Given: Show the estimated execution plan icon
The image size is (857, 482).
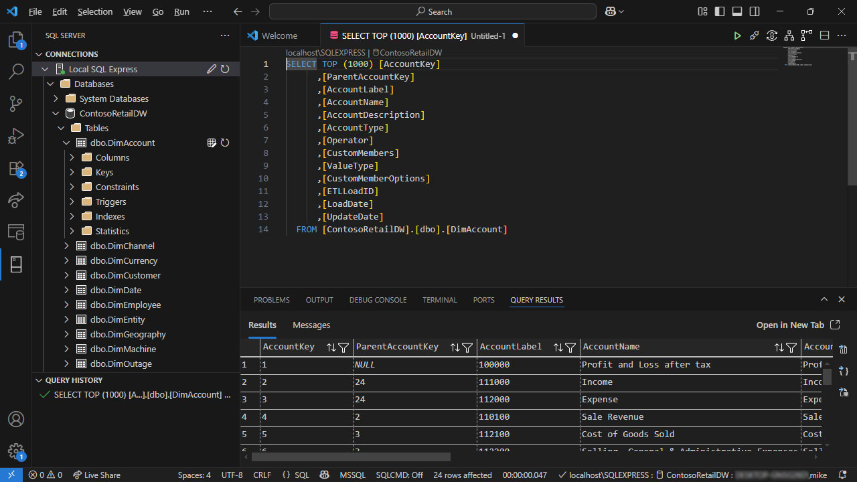Looking at the screenshot, I should pyautogui.click(x=789, y=35).
